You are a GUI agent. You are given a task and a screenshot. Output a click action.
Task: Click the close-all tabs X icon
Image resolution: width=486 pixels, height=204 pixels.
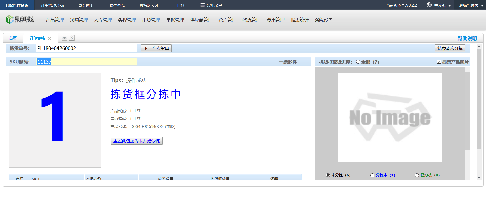tap(72, 38)
